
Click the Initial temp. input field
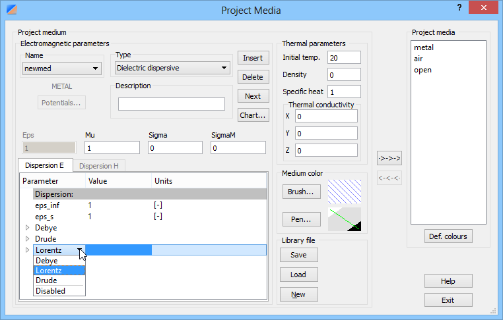coord(343,58)
